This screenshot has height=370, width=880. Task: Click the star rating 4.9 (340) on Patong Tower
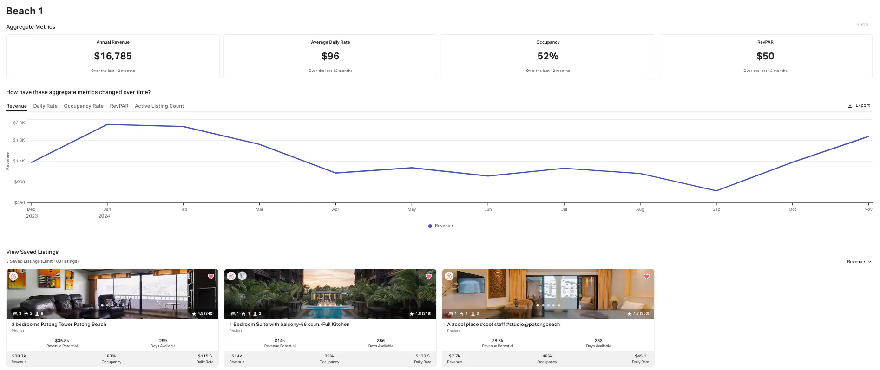(203, 314)
